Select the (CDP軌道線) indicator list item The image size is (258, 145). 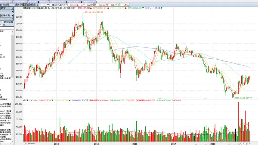tap(6, 106)
